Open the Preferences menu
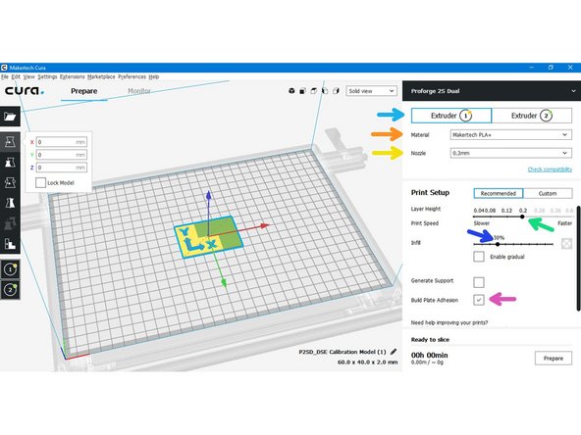Image resolution: width=581 pixels, height=435 pixels. (132, 76)
